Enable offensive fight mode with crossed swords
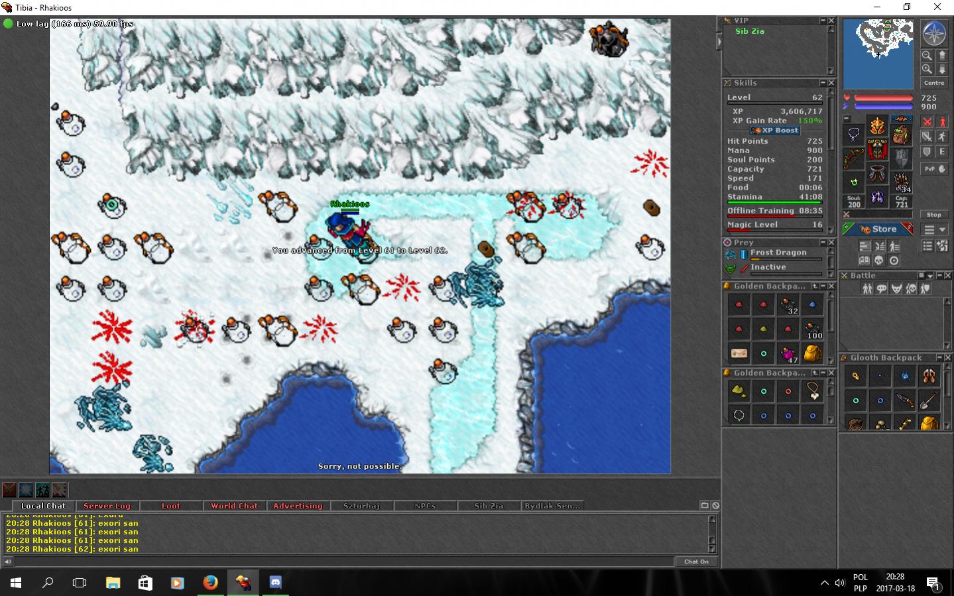The height and width of the screenshot is (596, 954). pyautogui.click(x=927, y=122)
